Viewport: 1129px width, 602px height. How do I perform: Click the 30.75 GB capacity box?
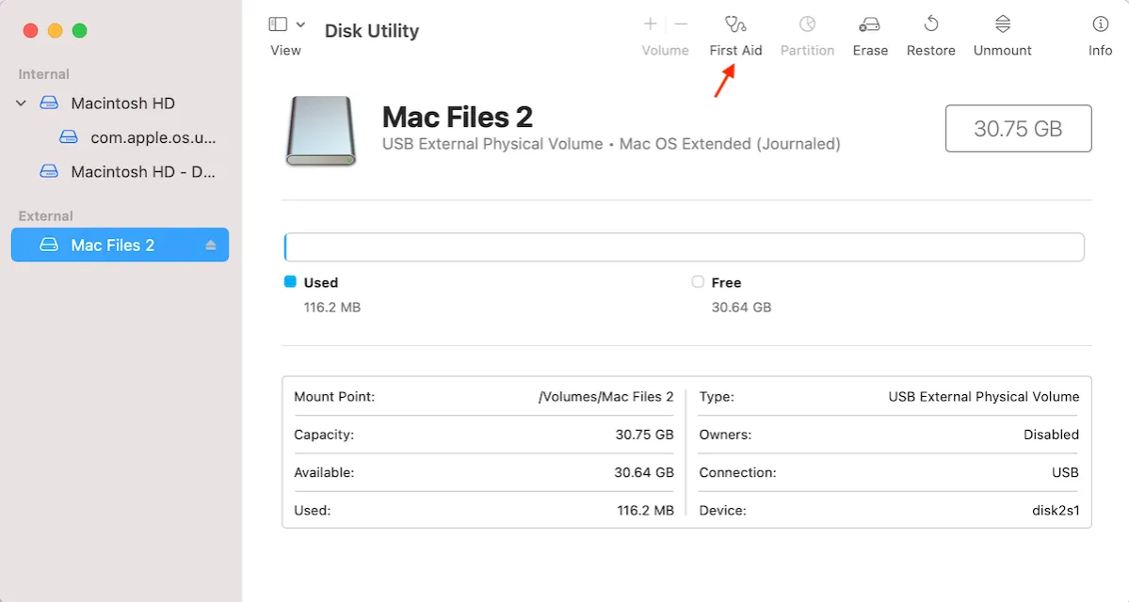tap(1018, 128)
